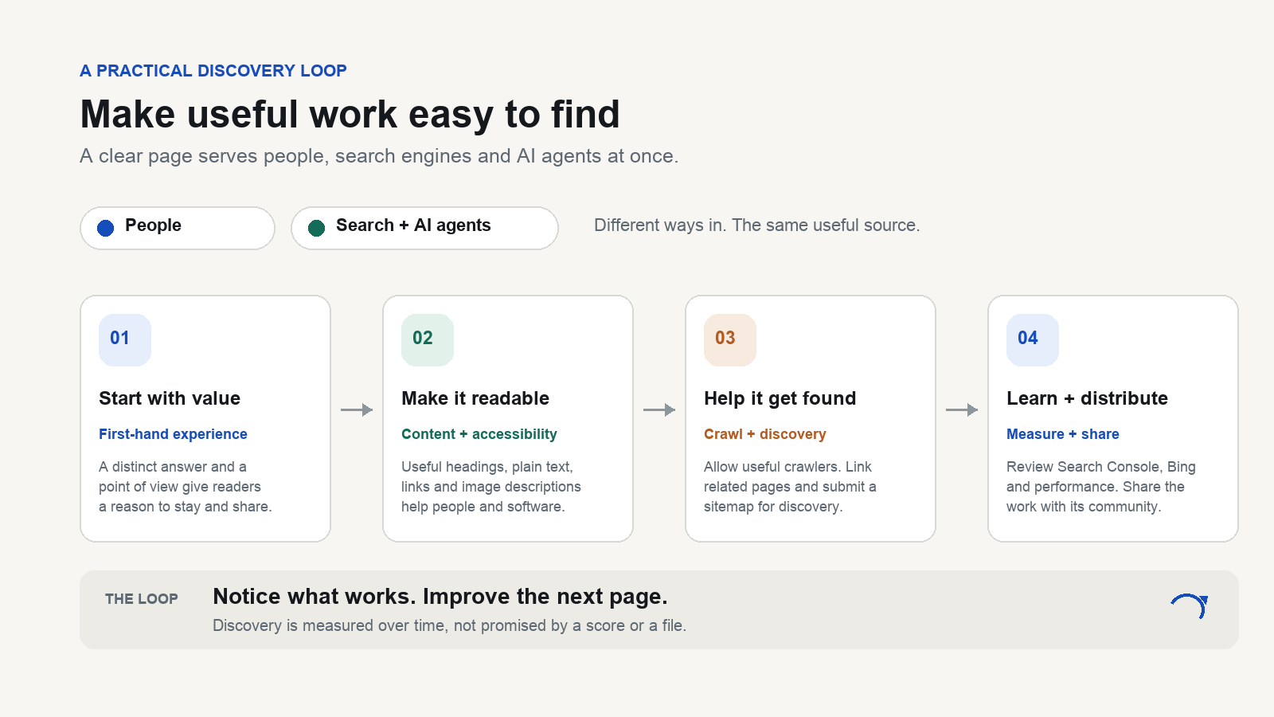The height and width of the screenshot is (717, 1274).
Task: Open the Make it readable card heading
Action: click(x=475, y=398)
